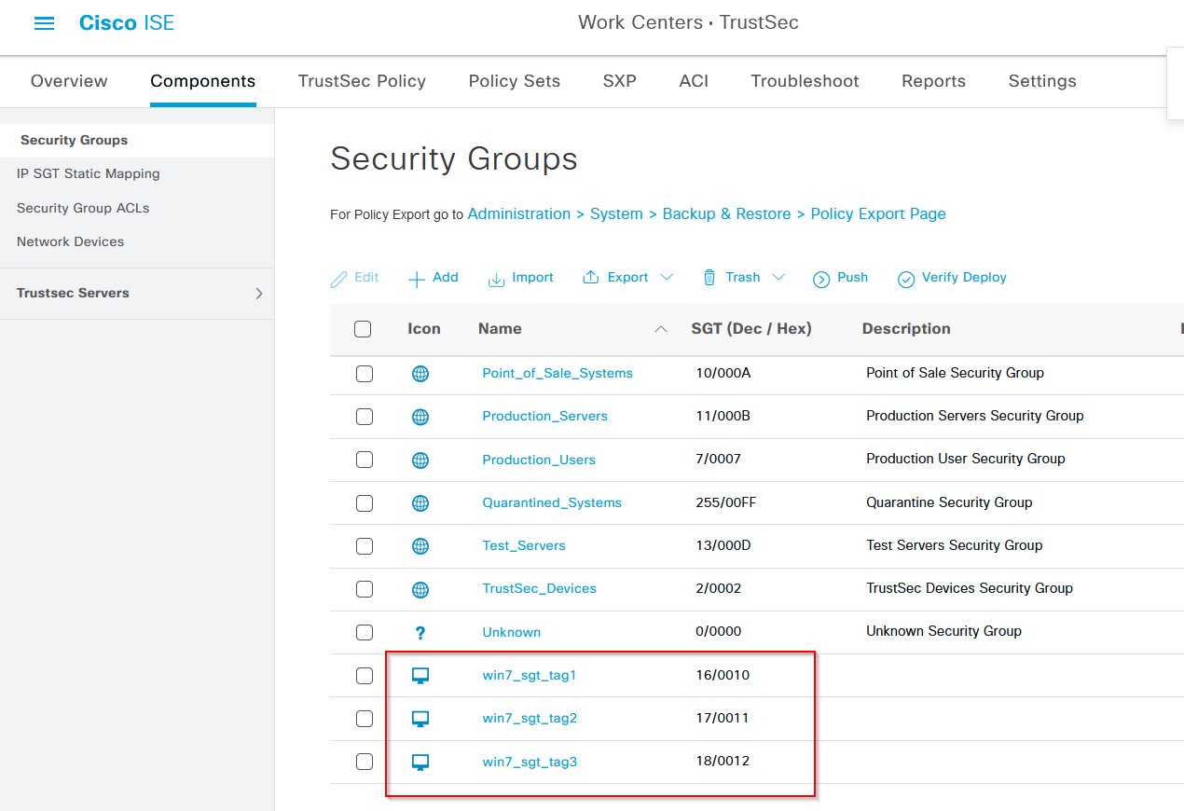Open the Troubleshoot tab
The width and height of the screenshot is (1184, 811).
pyautogui.click(x=805, y=81)
